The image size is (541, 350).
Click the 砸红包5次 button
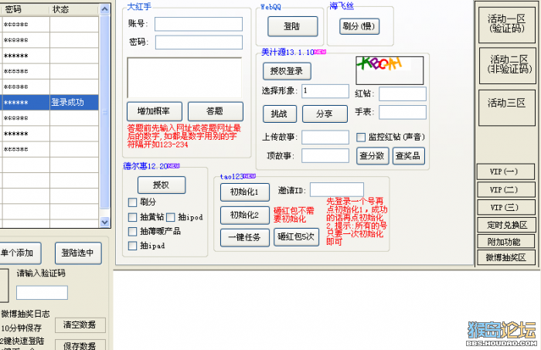[x=296, y=237]
